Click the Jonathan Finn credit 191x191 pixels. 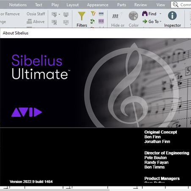[157, 141]
